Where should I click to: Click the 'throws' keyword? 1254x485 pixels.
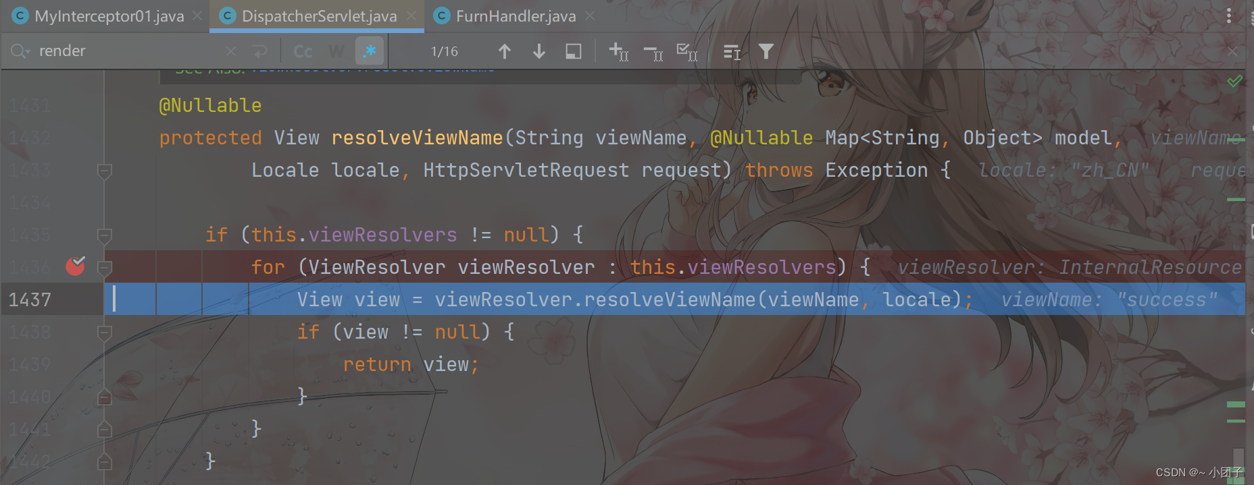click(779, 170)
